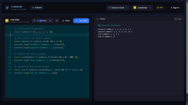Click the Share button
Viewport: 188px width, 105px height.
click(x=66, y=21)
